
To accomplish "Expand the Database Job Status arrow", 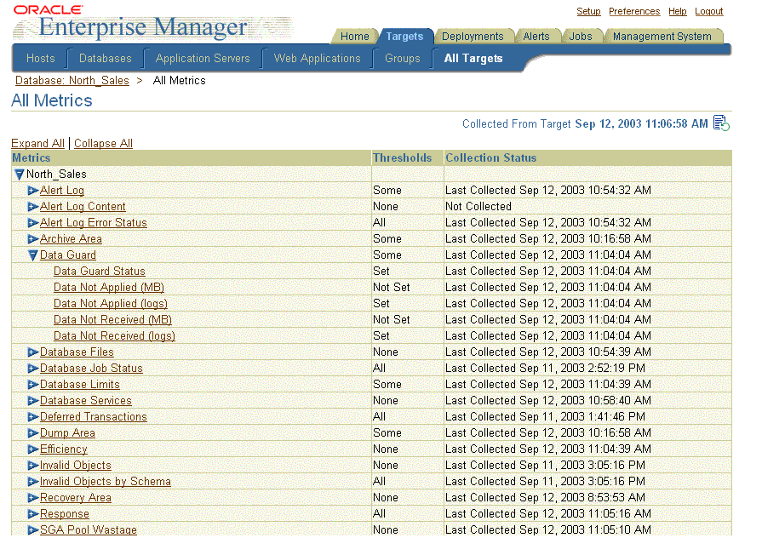I will [x=33, y=369].
